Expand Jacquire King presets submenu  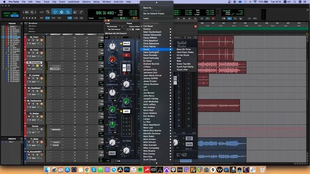[156, 70]
